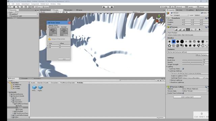Click the Add Component button
This screenshot has height=121, width=216.
point(187,97)
